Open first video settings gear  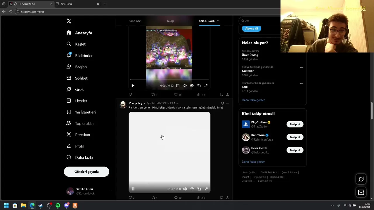click(x=192, y=86)
